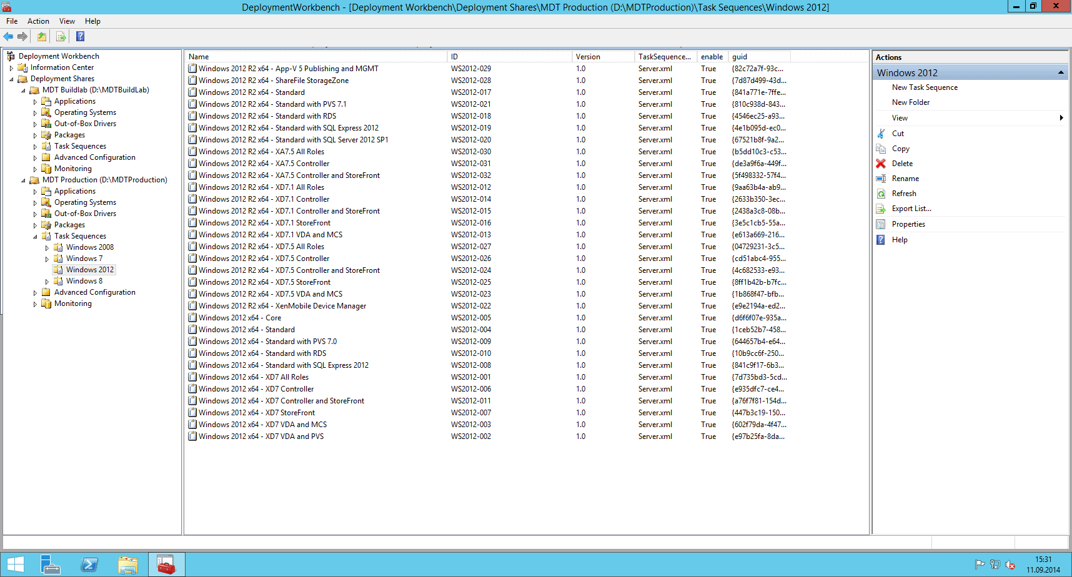
Task: Click the Back arrow toolbar icon
Action: click(x=9, y=37)
